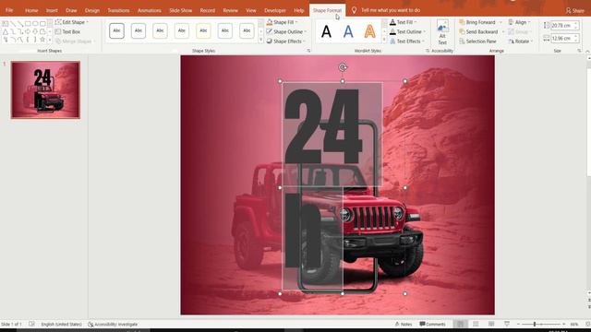Open the Format Shape dialog launcher
This screenshot has width=591, height=332.
pos(308,51)
